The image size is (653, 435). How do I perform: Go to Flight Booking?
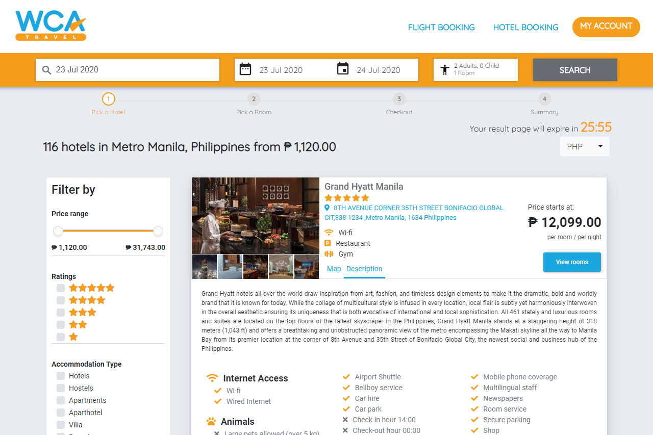[x=441, y=27]
